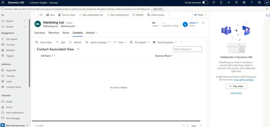Click Save in the command bar
Image resolution: width=270 pixels, height=127 pixels.
click(x=51, y=15)
